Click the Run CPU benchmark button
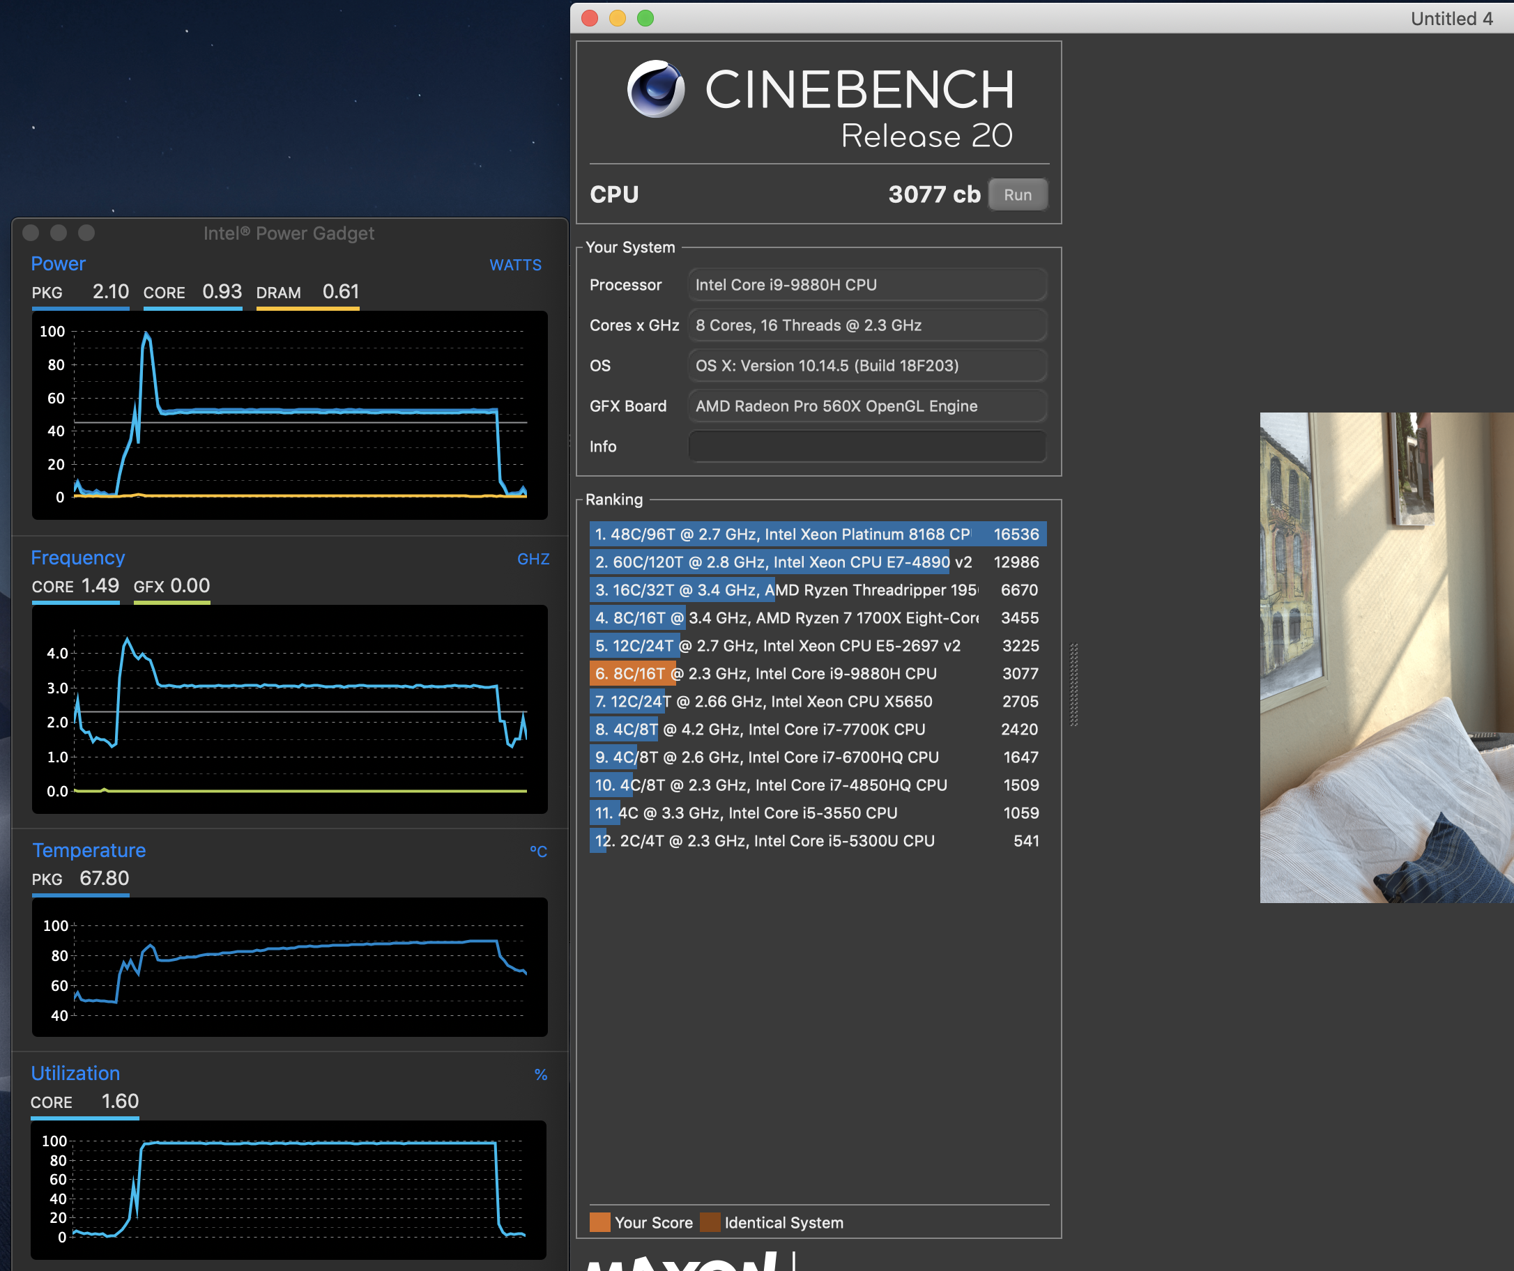 1016,194
